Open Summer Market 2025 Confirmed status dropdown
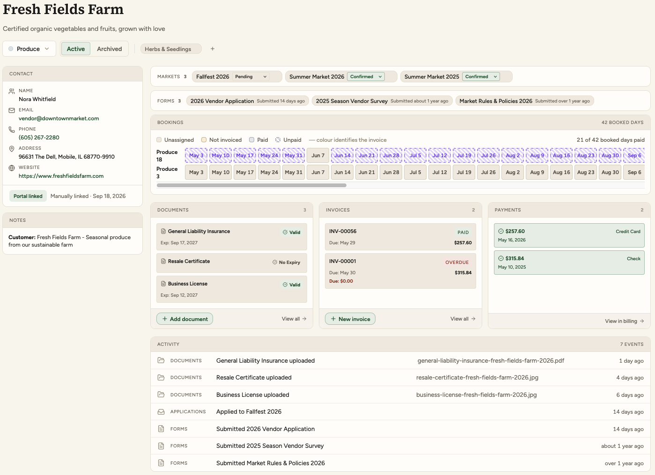 [x=481, y=77]
